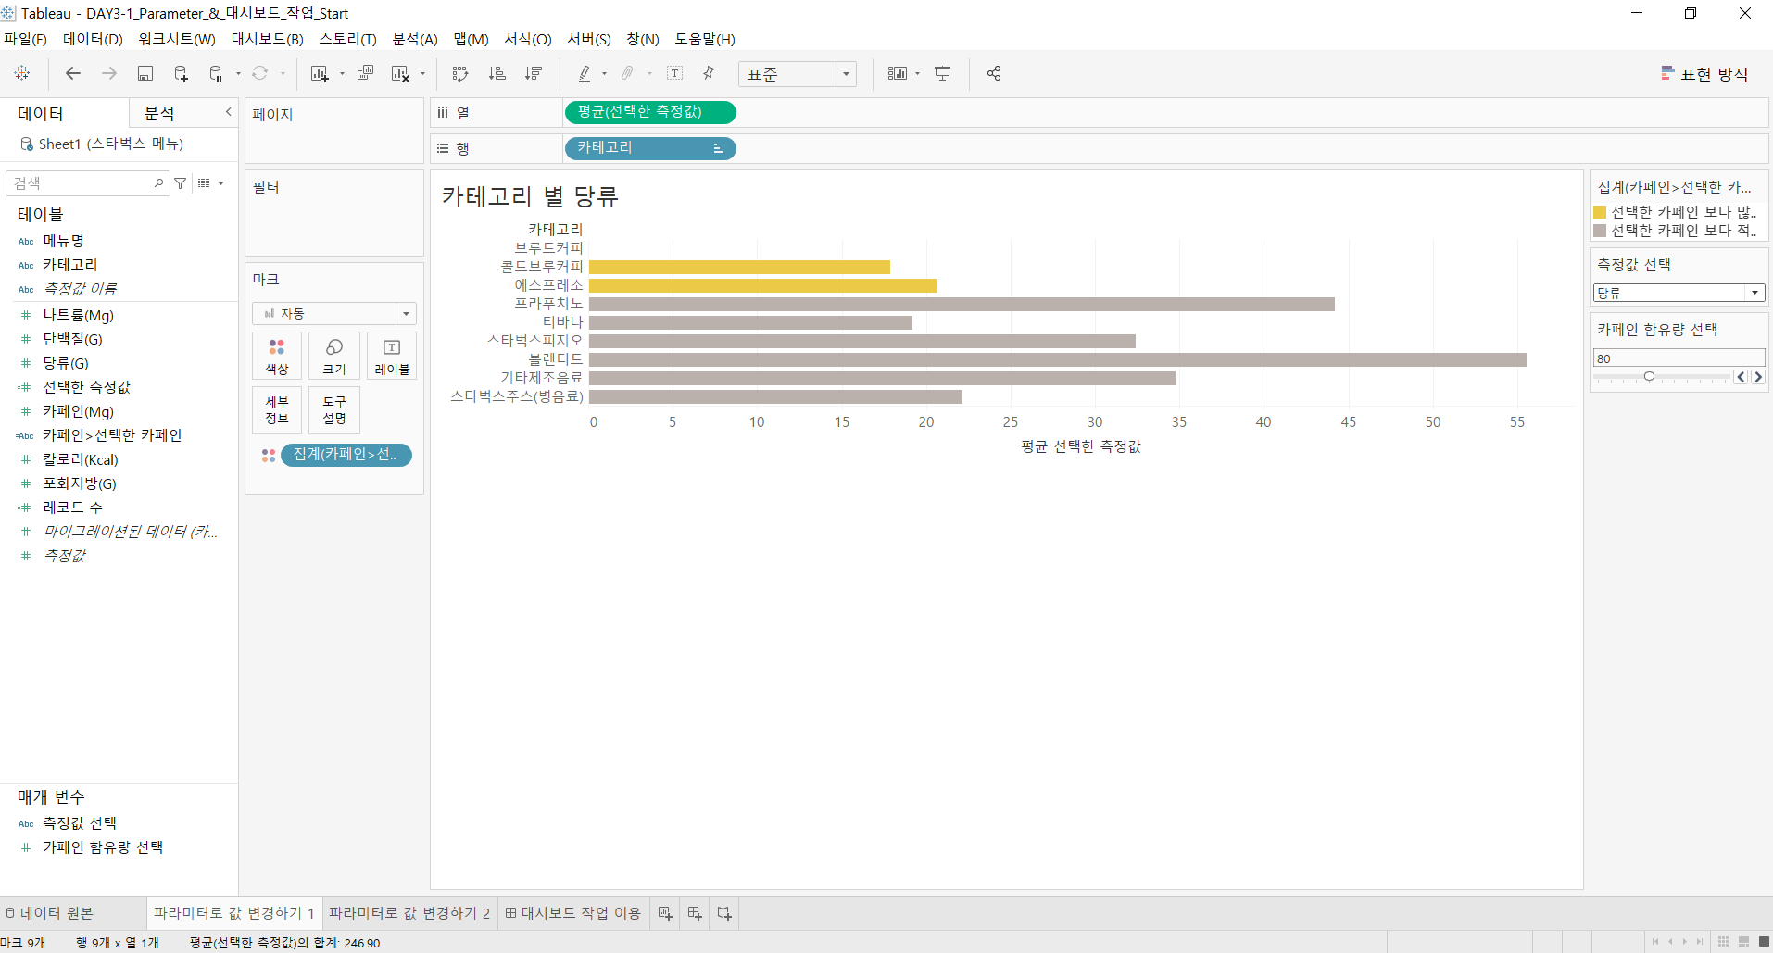Screen dimensions: 1773x953
Task: Click the search magnifier in the data pane
Action: point(158,183)
